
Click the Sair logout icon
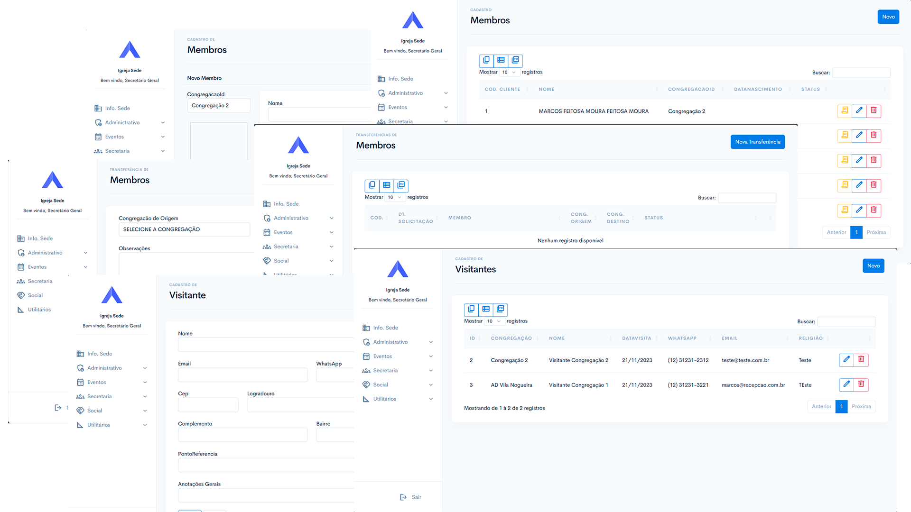403,497
